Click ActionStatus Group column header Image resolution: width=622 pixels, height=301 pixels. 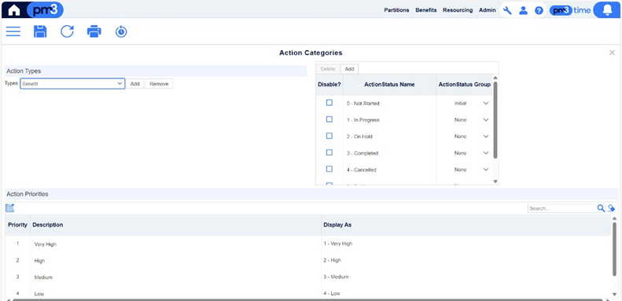click(x=465, y=85)
